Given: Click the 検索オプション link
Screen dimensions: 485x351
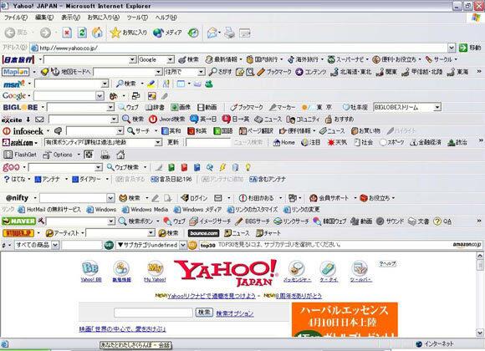Looking at the screenshot, I should [235, 313].
